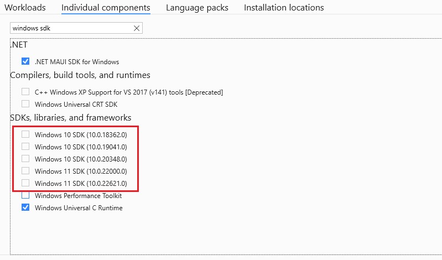Tick Windows 10 SDK (10.0.19041.0) checkbox

[25, 147]
